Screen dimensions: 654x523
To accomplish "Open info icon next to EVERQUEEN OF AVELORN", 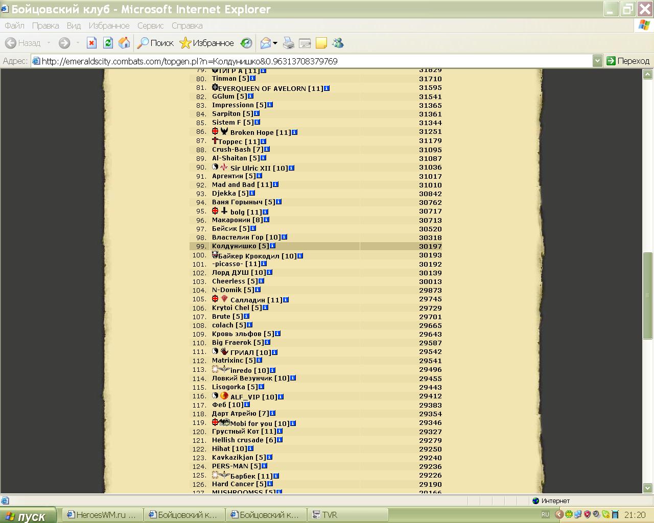I will (327, 88).
